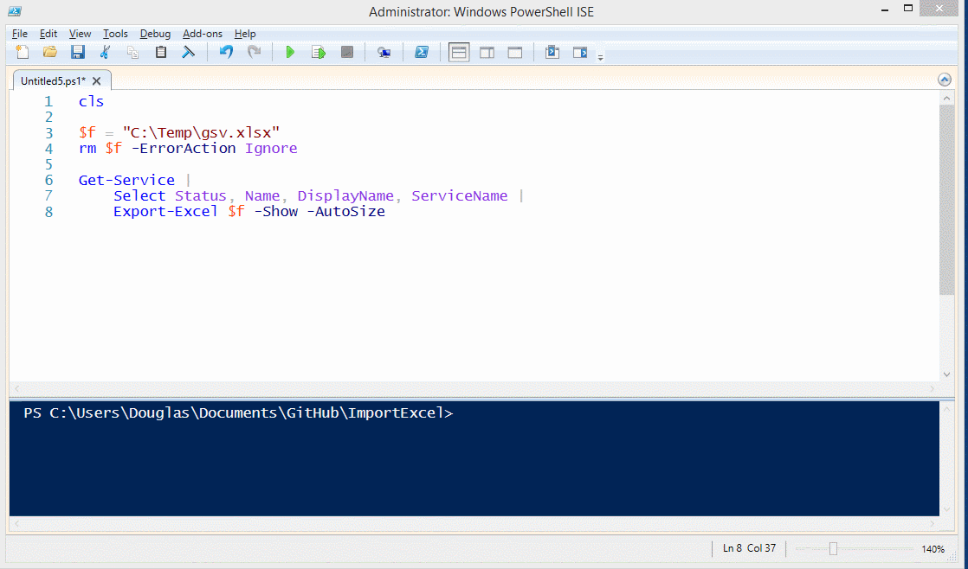Image resolution: width=968 pixels, height=569 pixels.
Task: Toggle Show Script Pane Maximized layout
Action: pos(514,53)
